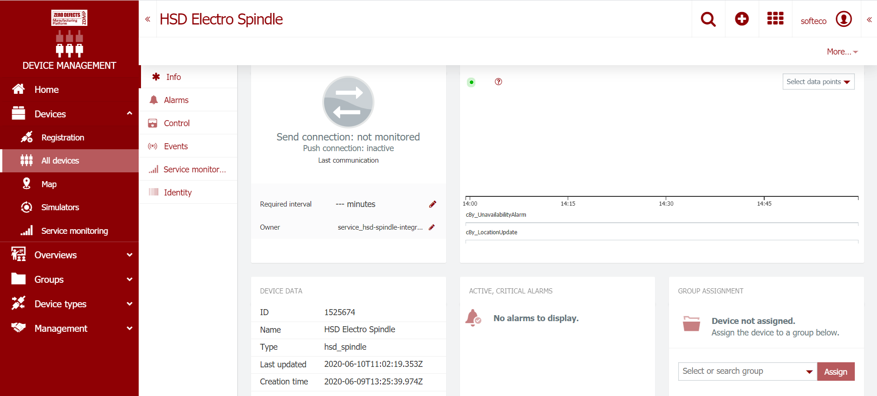This screenshot has width=877, height=396.
Task: Expand the Device types menu section
Action: (129, 304)
